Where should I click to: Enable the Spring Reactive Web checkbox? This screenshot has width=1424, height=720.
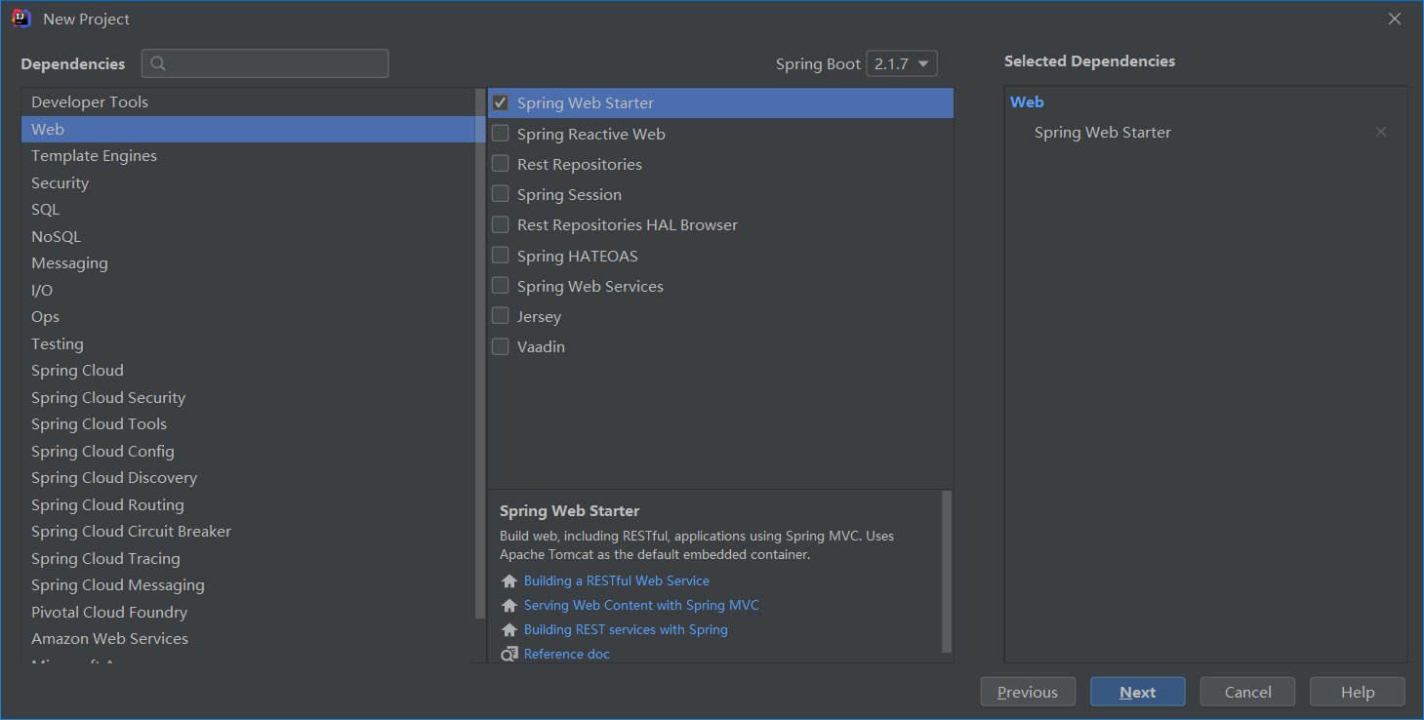[x=501, y=134]
